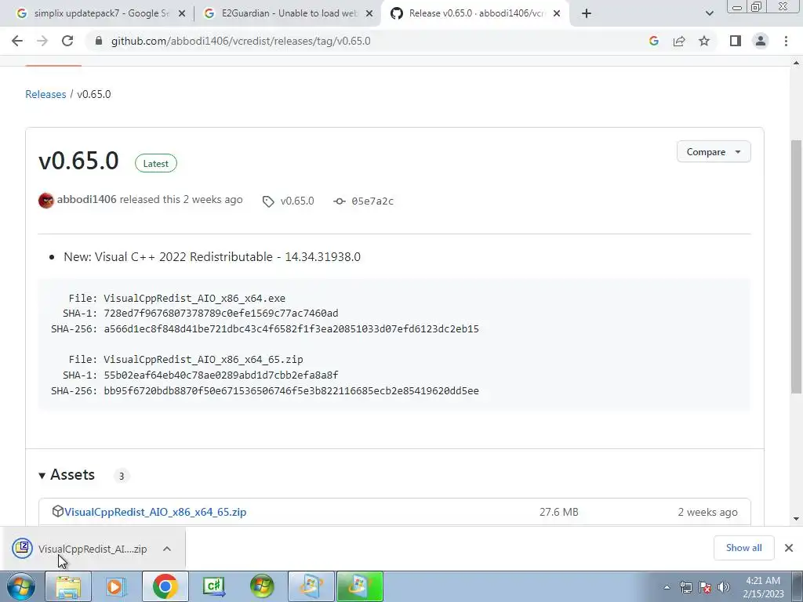Collapse the Assets section
Viewport: 803px width, 602px height.
pos(67,475)
